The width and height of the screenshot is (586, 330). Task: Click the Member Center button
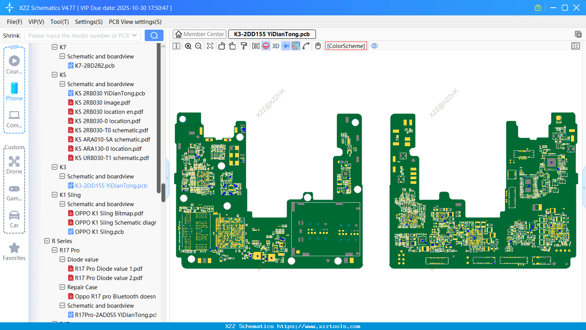tap(199, 34)
